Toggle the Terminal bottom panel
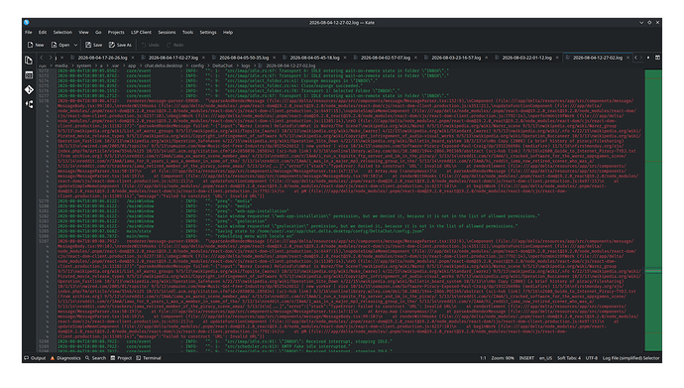Viewport: 684px width, 388px height. click(149, 358)
